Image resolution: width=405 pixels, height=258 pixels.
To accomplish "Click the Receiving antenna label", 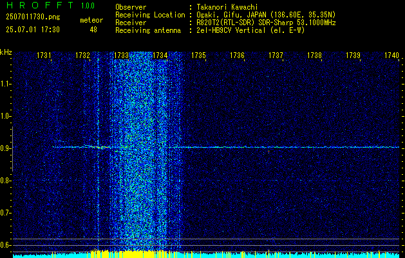I will click(x=148, y=30).
